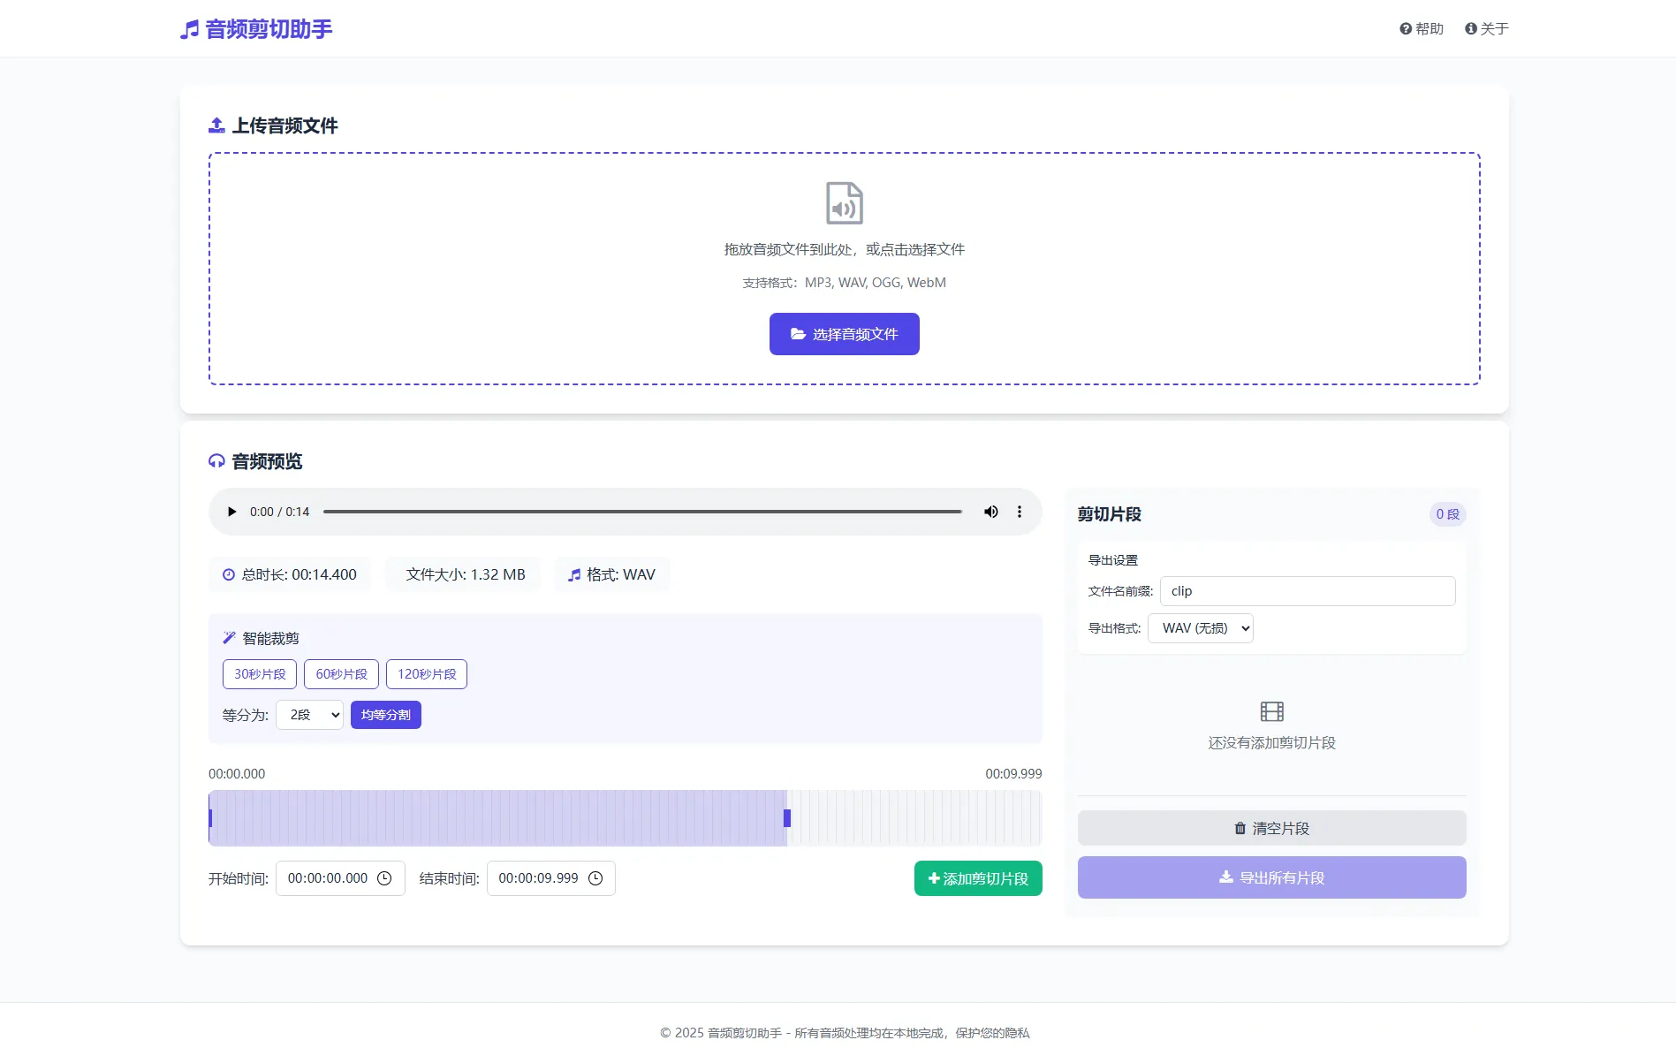This screenshot has height=1063, width=1676.
Task: Click the 添加剪切片段 button
Action: click(977, 878)
